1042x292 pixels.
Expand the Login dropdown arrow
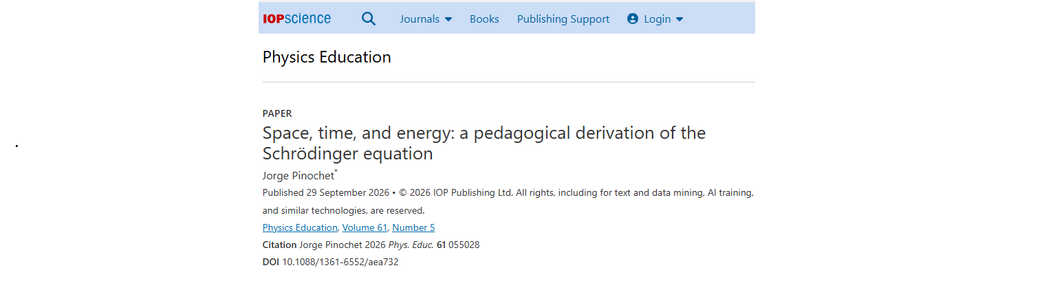[x=680, y=19]
